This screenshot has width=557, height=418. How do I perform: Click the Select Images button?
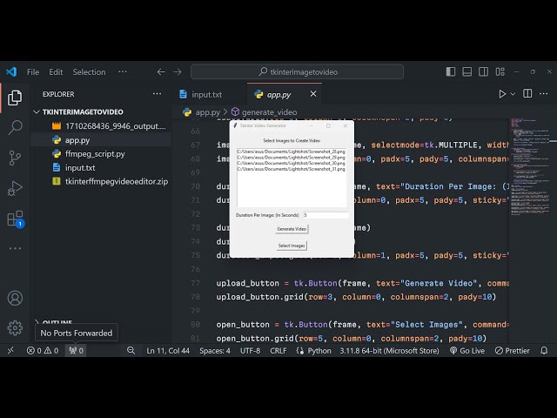[292, 246]
